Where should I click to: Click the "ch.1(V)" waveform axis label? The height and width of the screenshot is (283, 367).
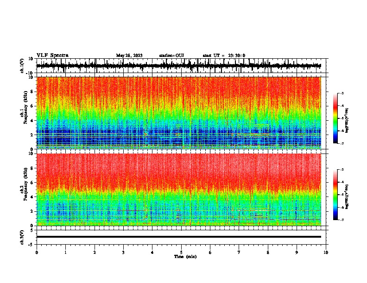click(22, 66)
